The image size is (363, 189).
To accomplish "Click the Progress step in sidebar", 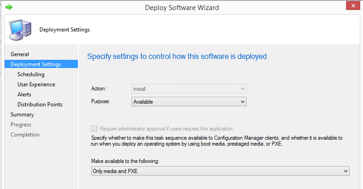I will click(21, 125).
